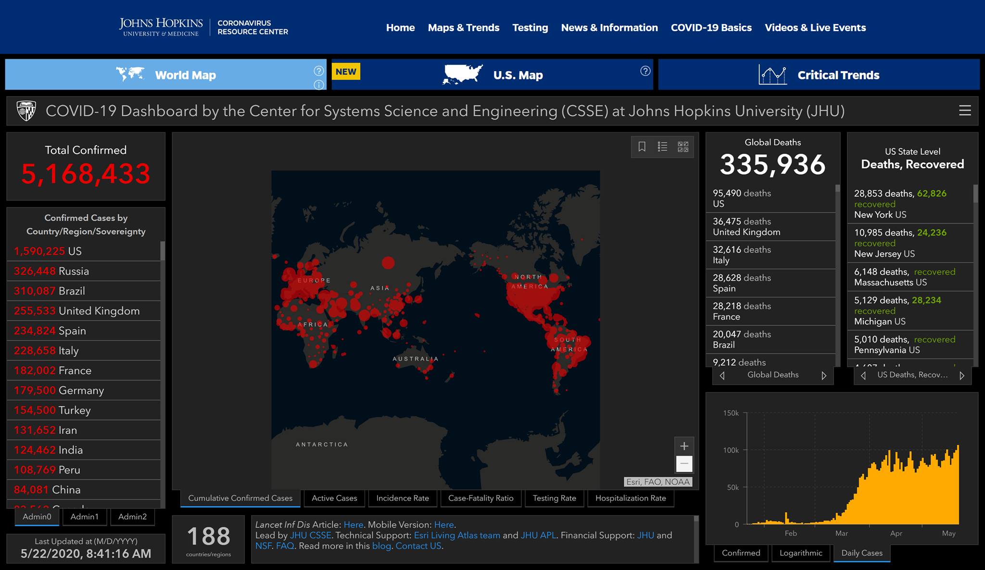Go to Home in top navigation
This screenshot has height=570, width=985.
400,28
